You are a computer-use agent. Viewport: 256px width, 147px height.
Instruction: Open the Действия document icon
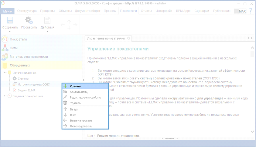point(47,21)
